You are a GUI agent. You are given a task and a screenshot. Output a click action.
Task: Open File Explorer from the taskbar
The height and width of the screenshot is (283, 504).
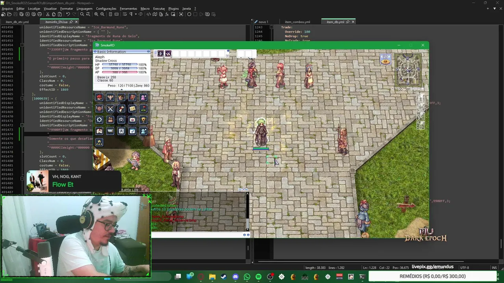pyautogui.click(x=212, y=277)
